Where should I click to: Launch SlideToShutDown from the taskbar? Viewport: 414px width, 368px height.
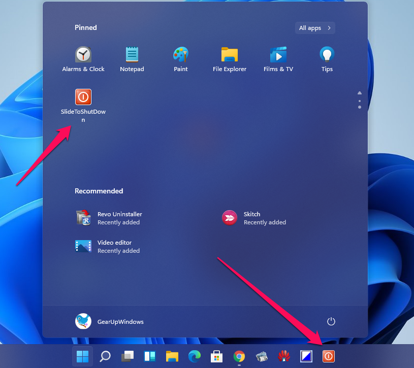(329, 356)
